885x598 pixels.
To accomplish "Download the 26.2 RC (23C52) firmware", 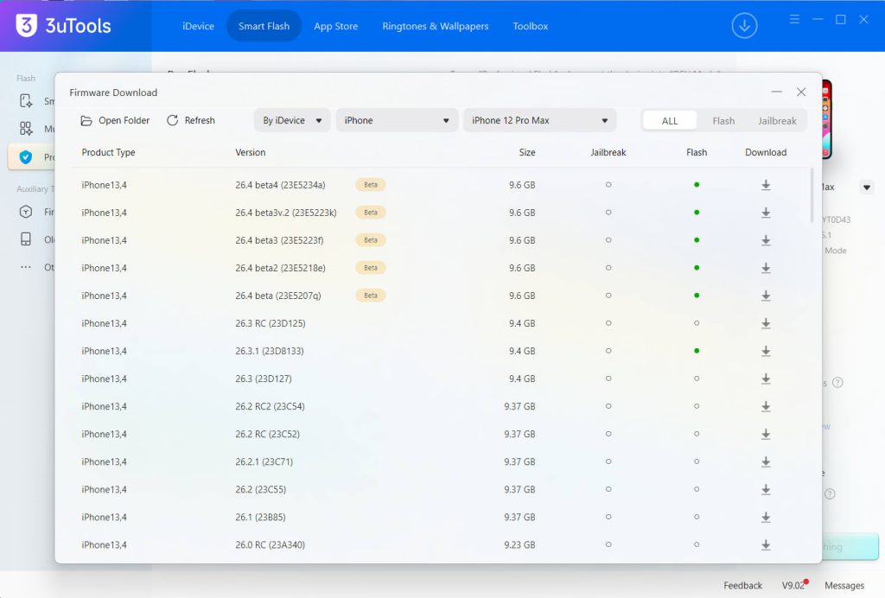I will click(x=766, y=434).
